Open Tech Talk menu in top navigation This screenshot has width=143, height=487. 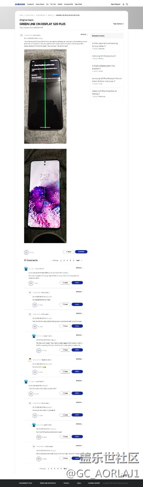[53, 4]
